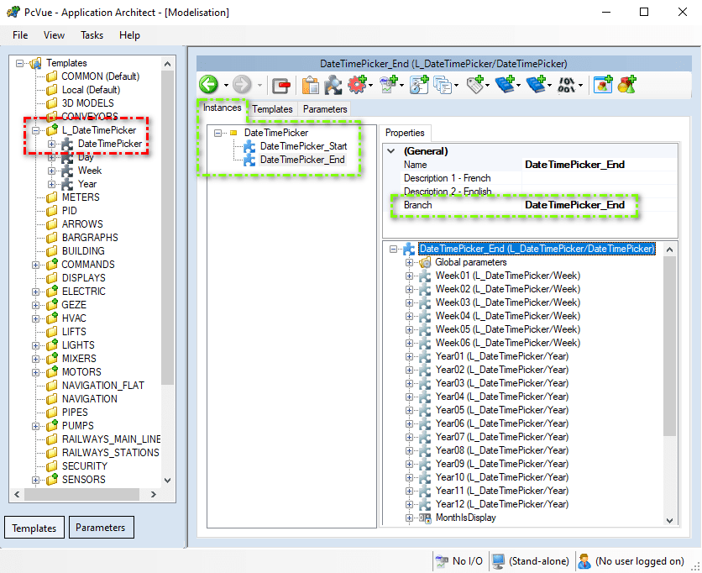Click the Parameters button at bottom left
702x573 pixels.
pos(101,528)
